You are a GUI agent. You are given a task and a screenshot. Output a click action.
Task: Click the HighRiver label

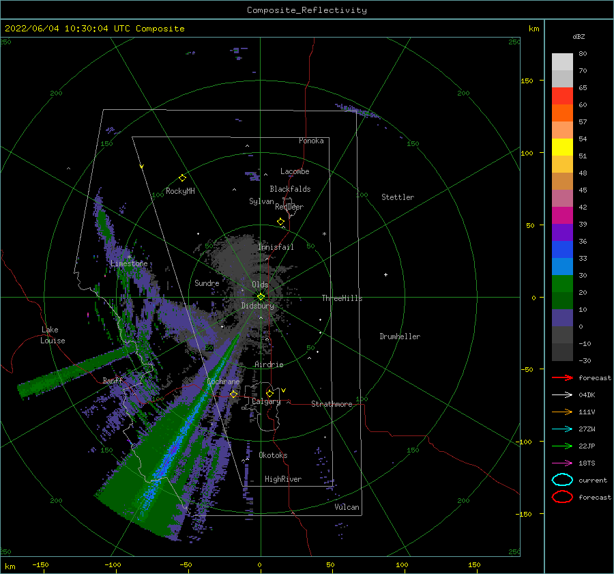(283, 479)
